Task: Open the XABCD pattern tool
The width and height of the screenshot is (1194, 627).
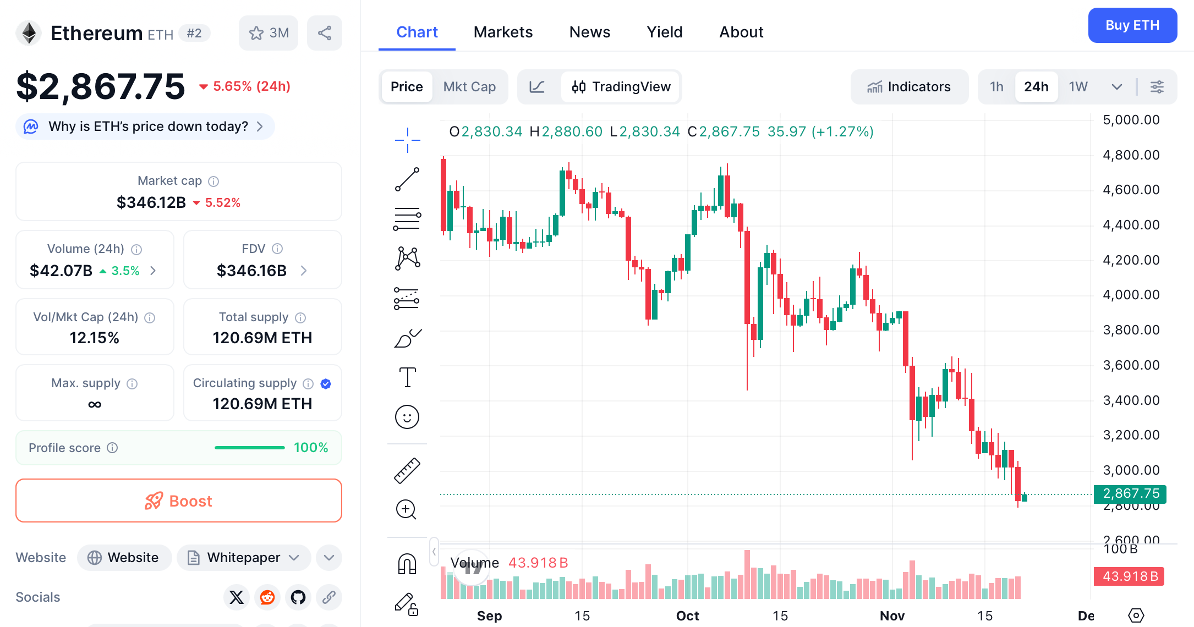Action: 407,258
